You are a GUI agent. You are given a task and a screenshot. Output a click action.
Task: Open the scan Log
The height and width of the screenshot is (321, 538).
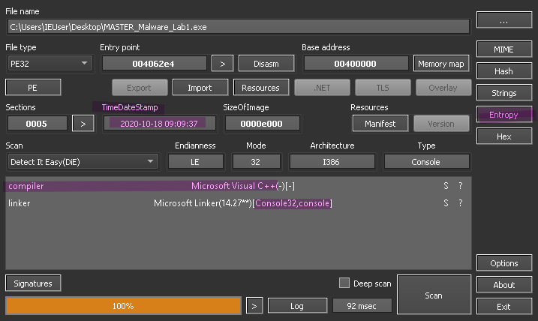click(x=297, y=306)
